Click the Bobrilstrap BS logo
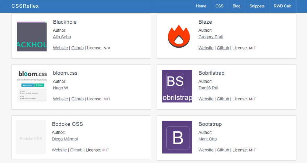The width and height of the screenshot is (307, 163). tap(177, 86)
